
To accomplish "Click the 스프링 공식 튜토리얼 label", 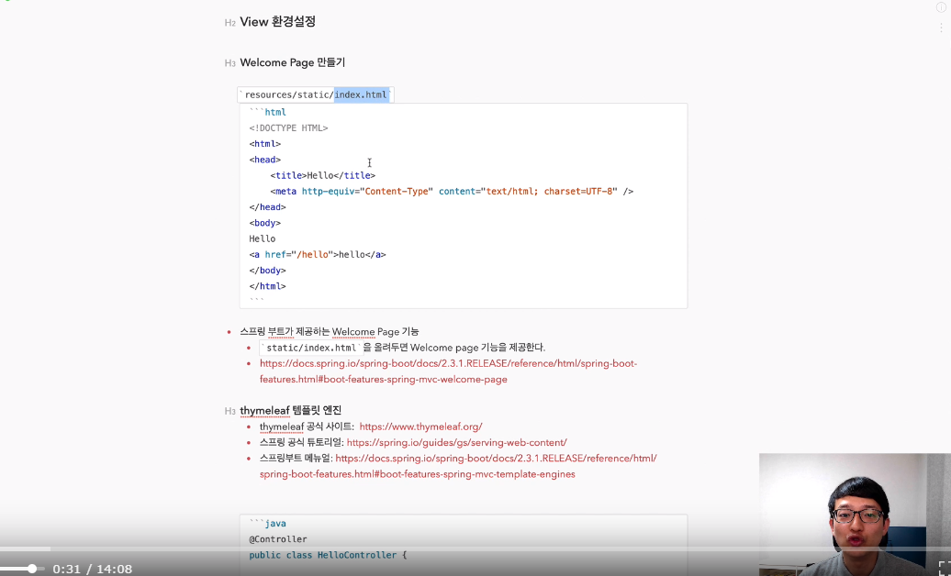I will [301, 443].
